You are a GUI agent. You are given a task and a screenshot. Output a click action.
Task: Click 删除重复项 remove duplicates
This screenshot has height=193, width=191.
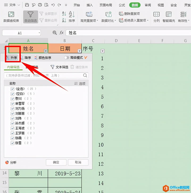click(x=129, y=14)
